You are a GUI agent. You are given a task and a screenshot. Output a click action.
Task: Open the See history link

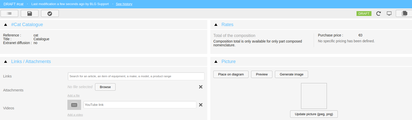click(x=124, y=4)
